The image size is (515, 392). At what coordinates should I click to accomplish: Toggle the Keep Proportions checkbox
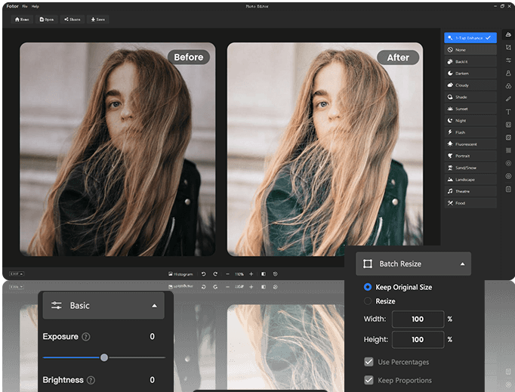coord(369,380)
